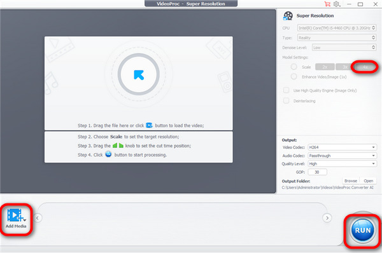
Task: Maximize the VideoProc window
Action: (360, 4)
